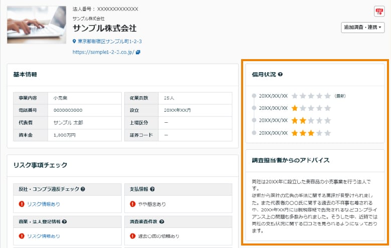This screenshot has height=248, width=391.
Task: Click the map pin icon beside the address
Action: point(74,42)
